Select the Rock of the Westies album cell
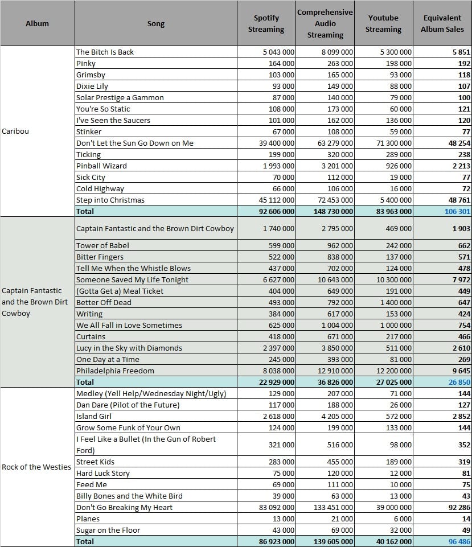The height and width of the screenshot is (547, 472). (38, 467)
